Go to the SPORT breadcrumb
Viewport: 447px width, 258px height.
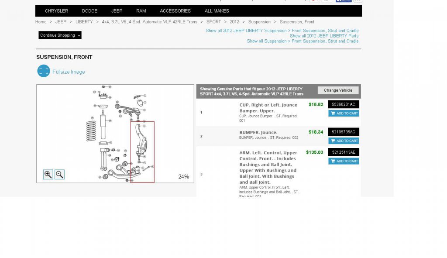(x=213, y=22)
